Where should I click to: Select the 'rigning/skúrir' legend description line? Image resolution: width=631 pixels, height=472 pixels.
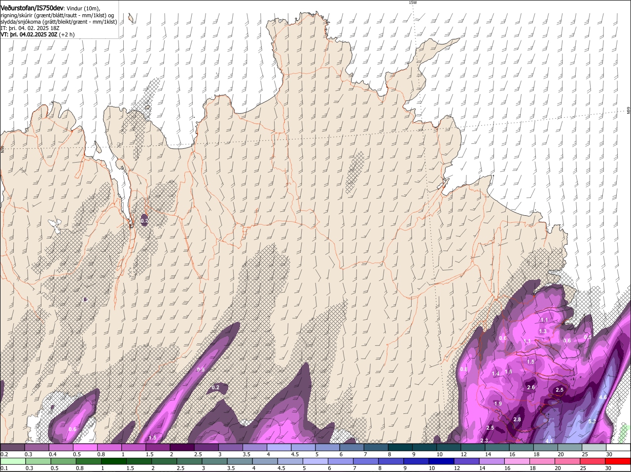pos(57,15)
